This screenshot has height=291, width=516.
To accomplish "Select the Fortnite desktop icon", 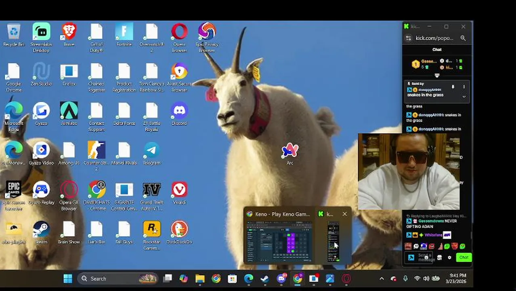I will tap(124, 35).
